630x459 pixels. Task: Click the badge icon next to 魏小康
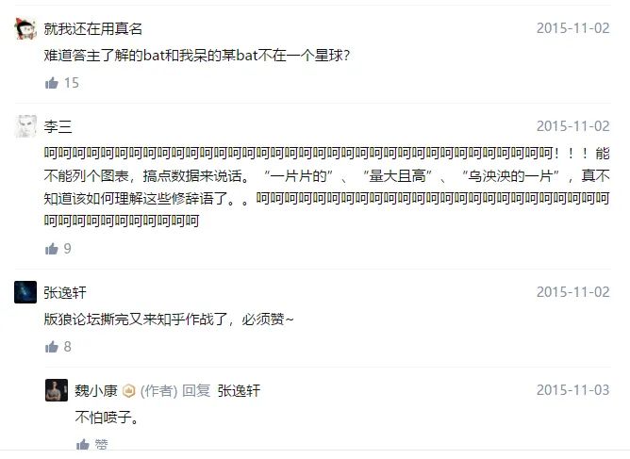point(128,391)
